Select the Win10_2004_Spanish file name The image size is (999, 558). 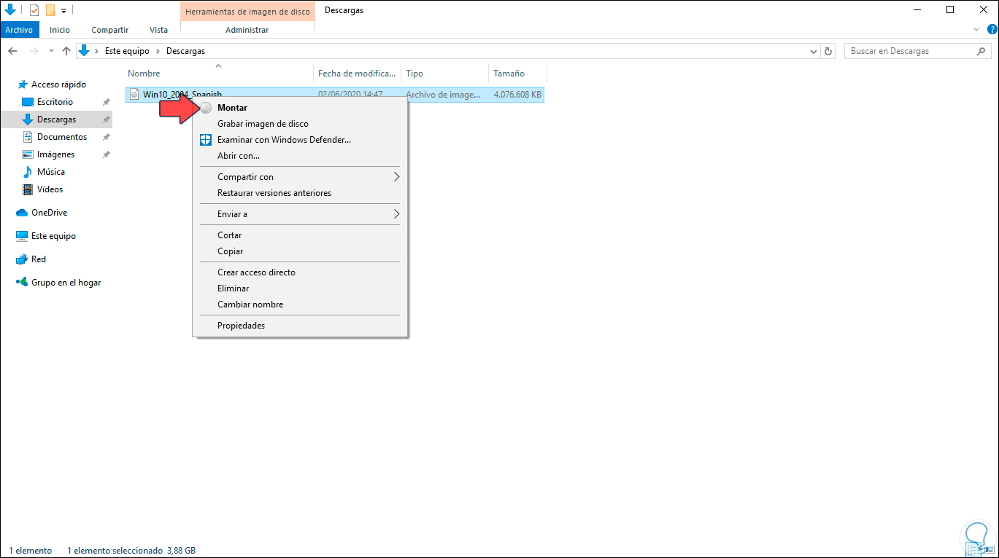point(182,94)
